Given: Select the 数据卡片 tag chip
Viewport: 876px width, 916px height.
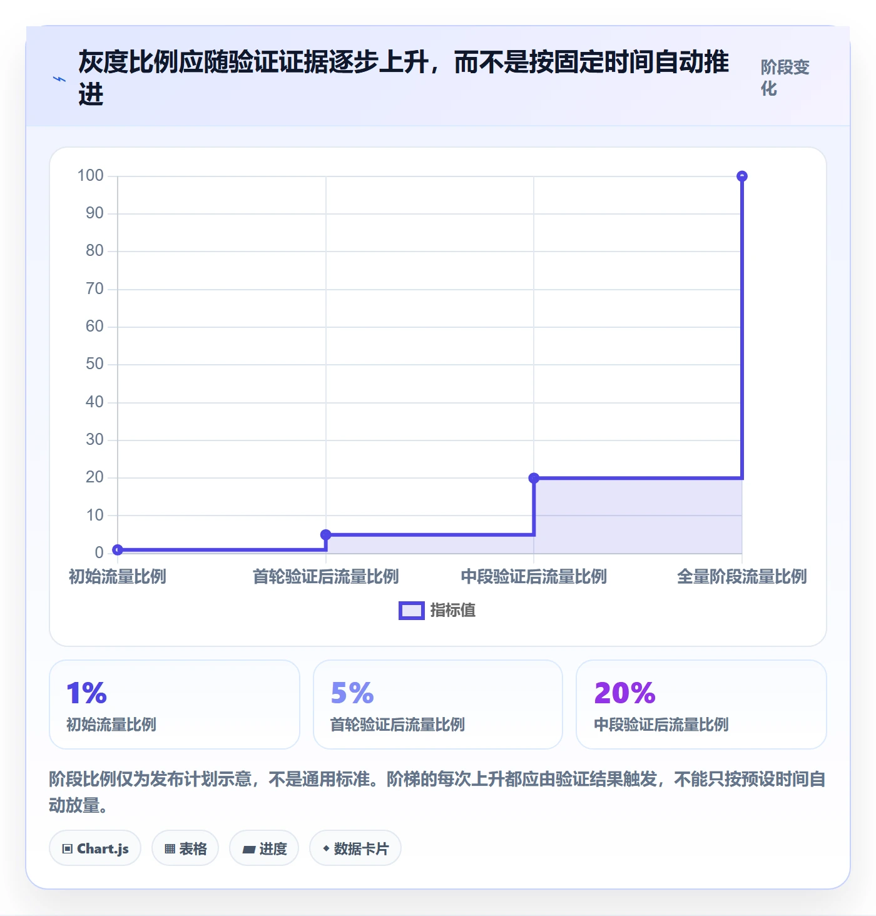Looking at the screenshot, I should [x=355, y=848].
